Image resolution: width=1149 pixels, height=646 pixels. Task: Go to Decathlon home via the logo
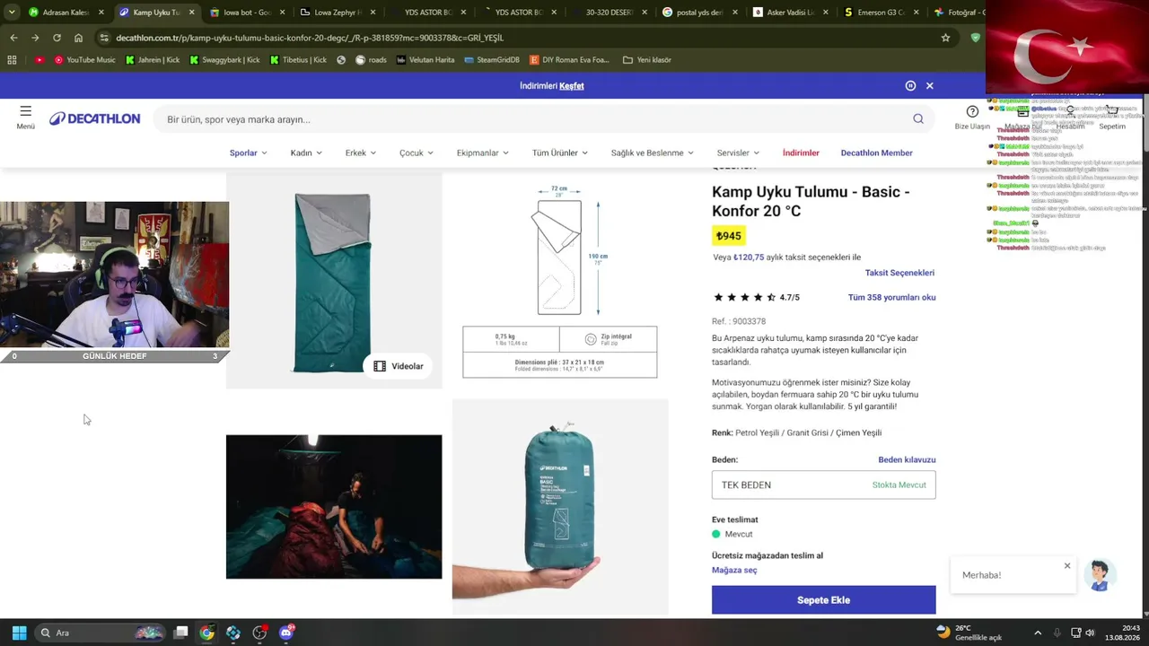pos(95,119)
